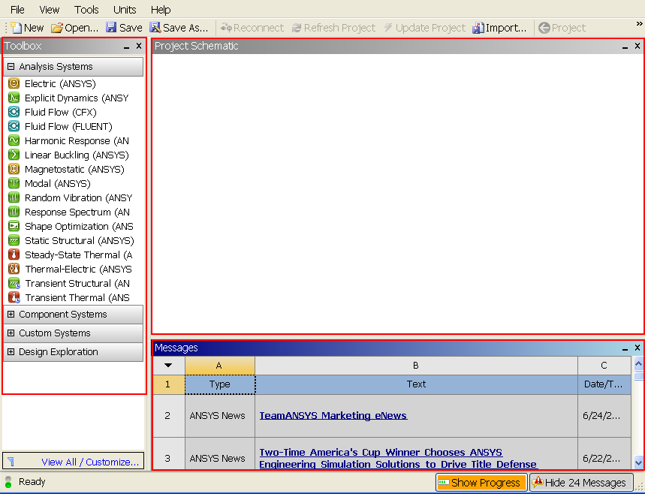
Task: Click the 6/24/2... date cell
Action: point(604,415)
